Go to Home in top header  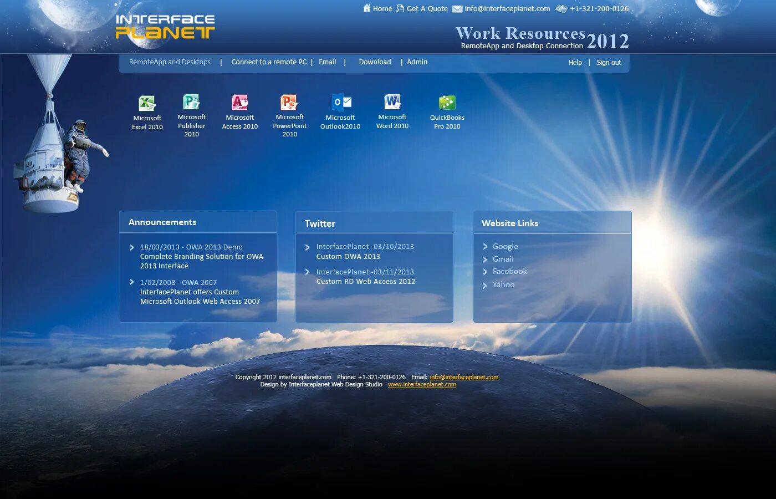[382, 9]
